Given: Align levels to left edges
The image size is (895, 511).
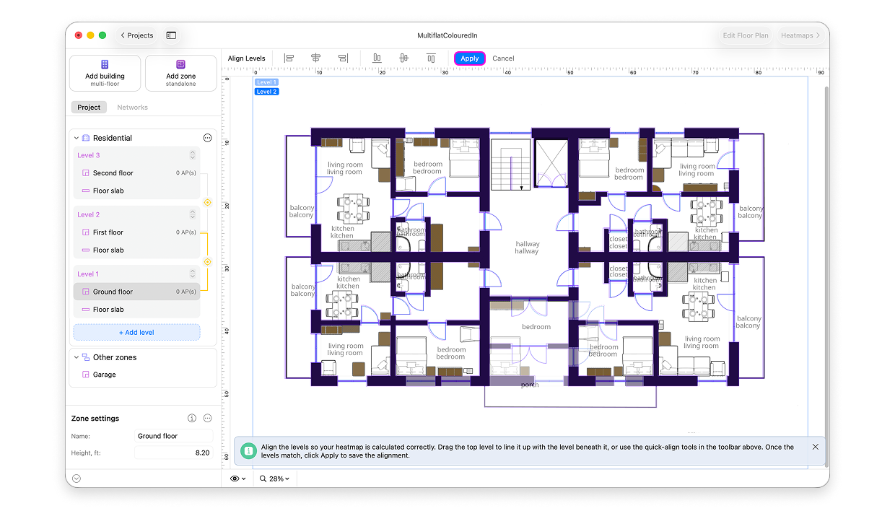Looking at the screenshot, I should coord(289,58).
